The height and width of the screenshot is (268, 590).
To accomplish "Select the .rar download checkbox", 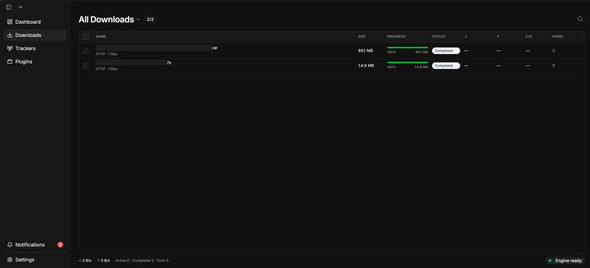I will click(x=86, y=51).
